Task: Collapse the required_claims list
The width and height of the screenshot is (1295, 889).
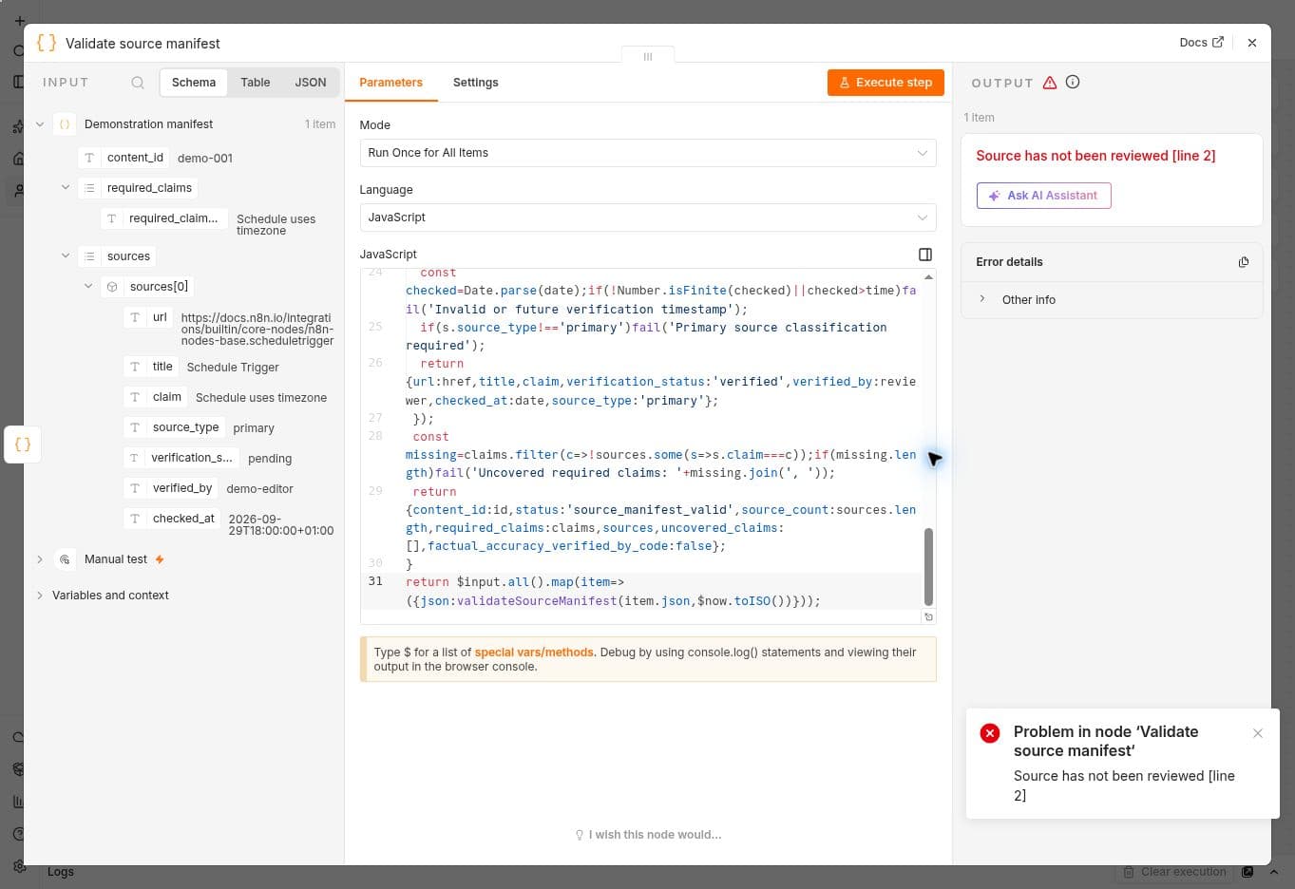Action: click(66, 188)
